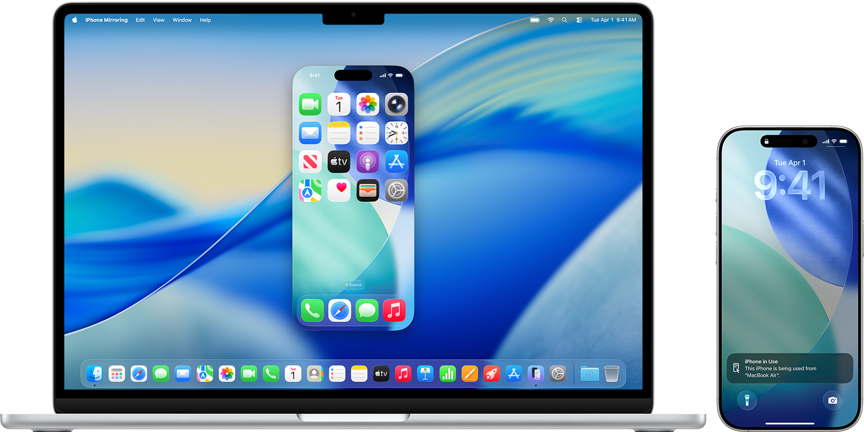Open the Camera app on mirrored iPhone
This screenshot has height=432, width=864.
click(x=396, y=104)
